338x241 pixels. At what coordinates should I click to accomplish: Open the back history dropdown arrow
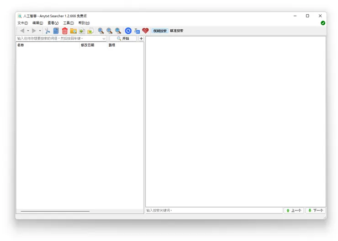tap(28, 31)
